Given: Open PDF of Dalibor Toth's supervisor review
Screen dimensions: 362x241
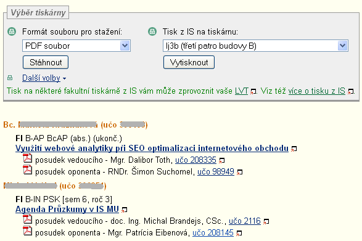Looking at the screenshot, I should coord(28,158).
